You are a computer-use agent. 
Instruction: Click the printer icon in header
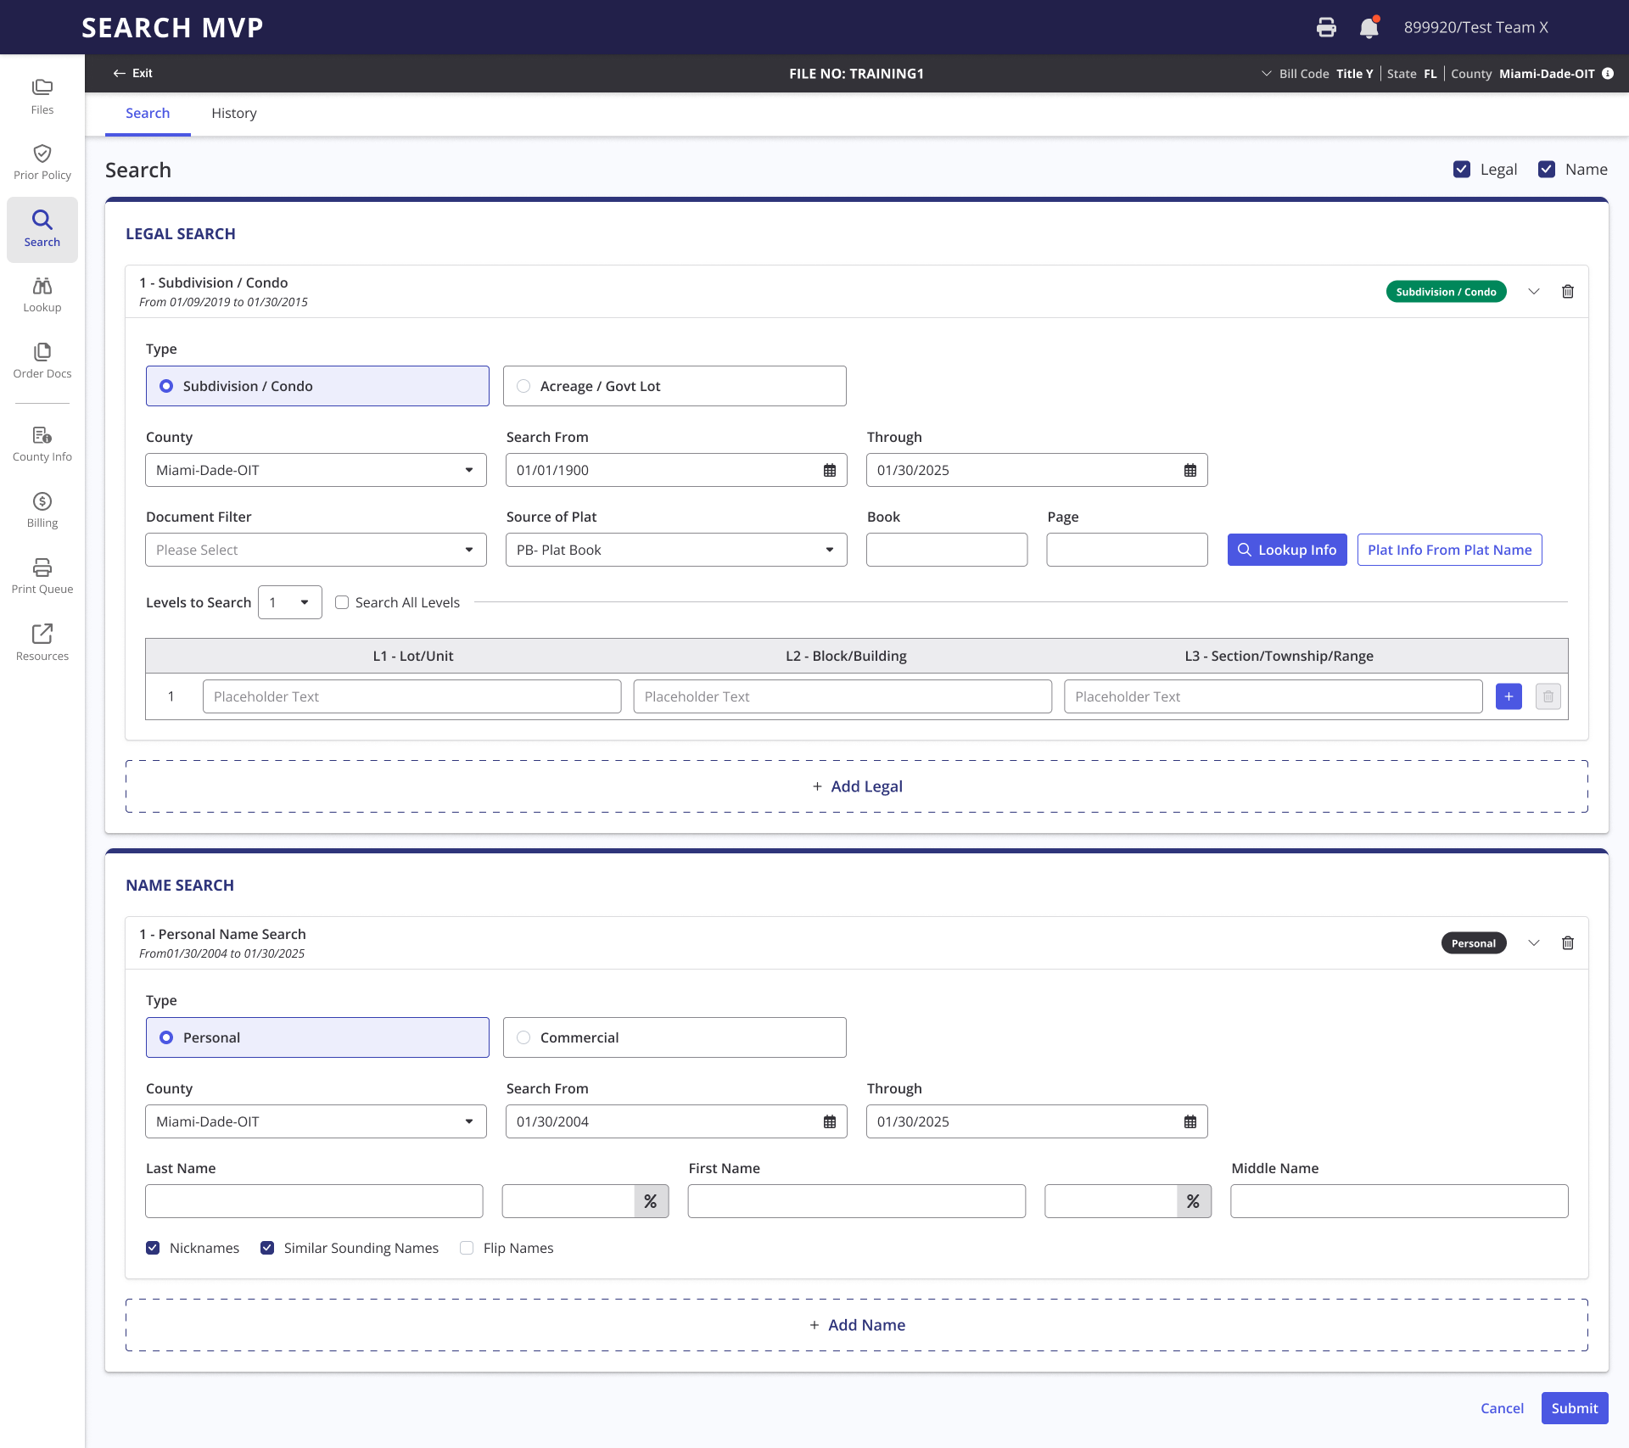point(1326,27)
